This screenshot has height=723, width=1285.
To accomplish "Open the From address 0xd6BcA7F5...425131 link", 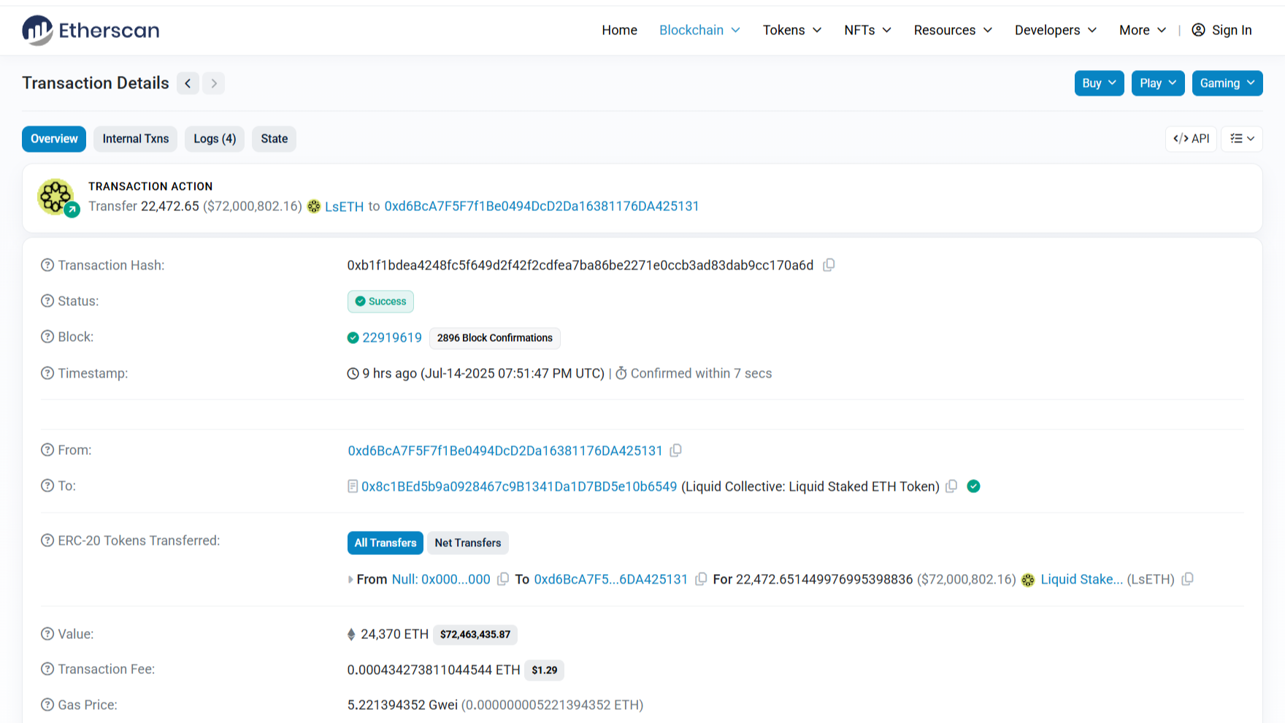I will [x=505, y=451].
